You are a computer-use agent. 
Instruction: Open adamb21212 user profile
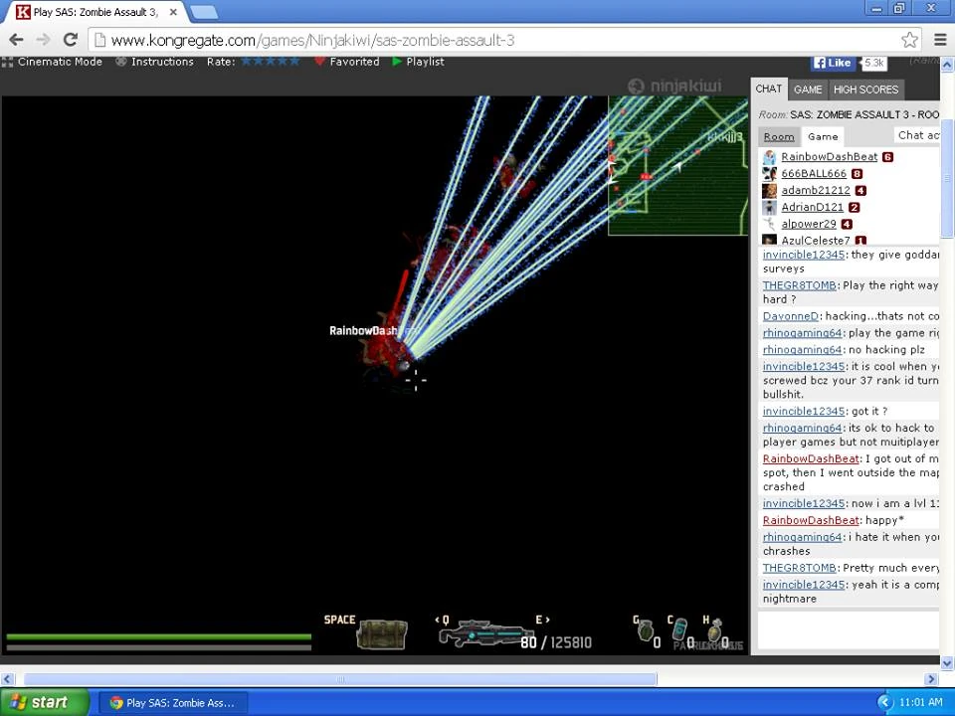click(816, 191)
